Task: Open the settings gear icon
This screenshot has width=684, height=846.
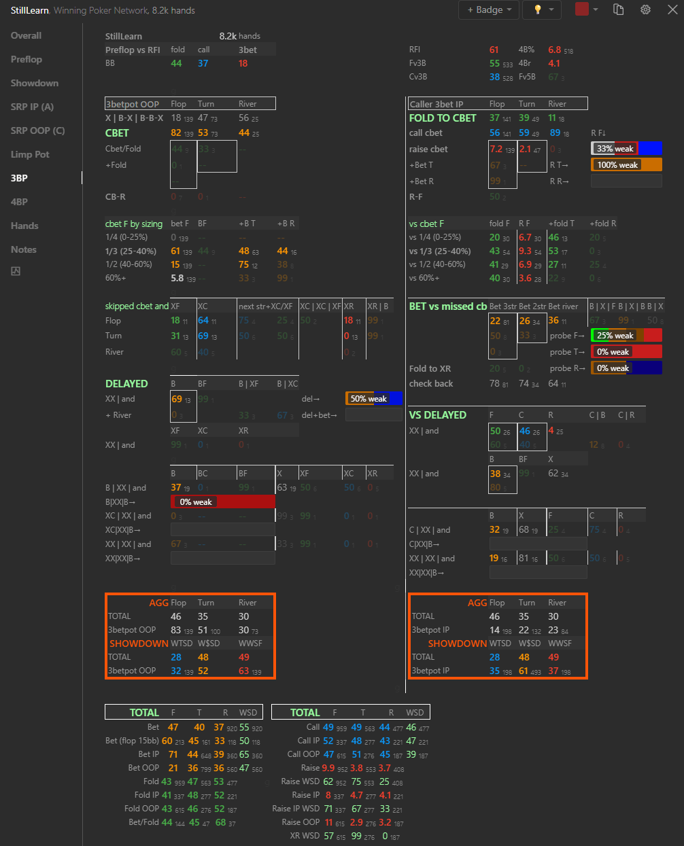Action: [645, 10]
